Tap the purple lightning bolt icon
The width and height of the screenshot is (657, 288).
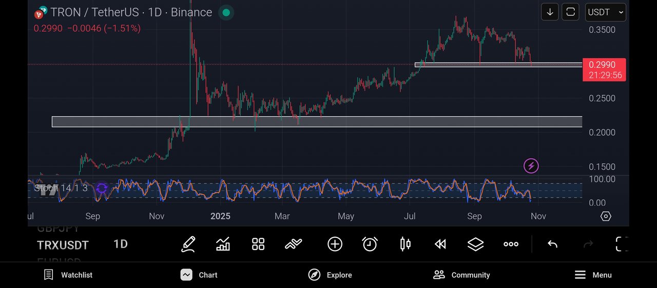coord(531,166)
